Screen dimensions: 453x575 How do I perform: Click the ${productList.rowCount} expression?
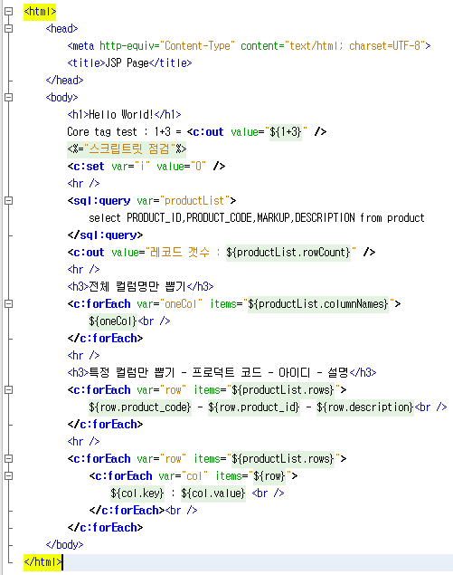click(288, 253)
